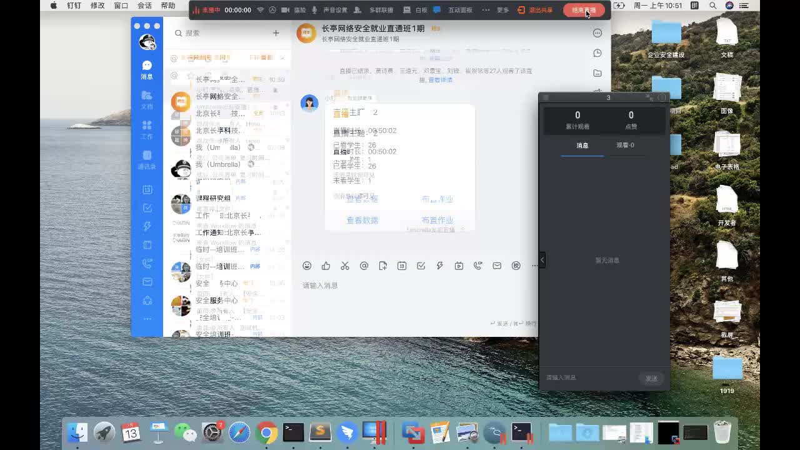This screenshot has width=800, height=450.
Task: Click the @ mention icon in chat toolbar
Action: coord(364,266)
